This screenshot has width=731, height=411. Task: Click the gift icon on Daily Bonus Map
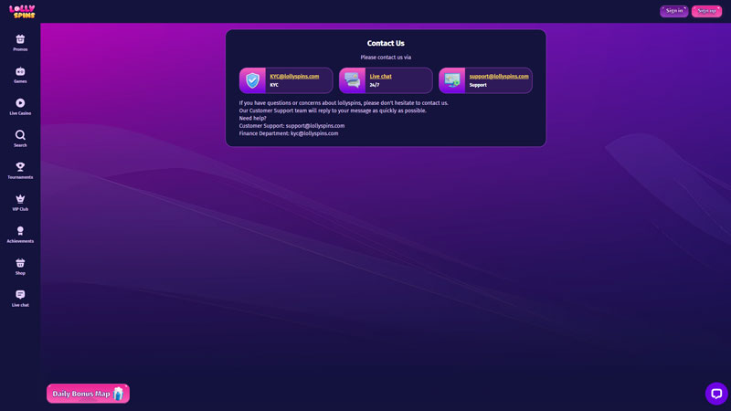[x=119, y=394]
